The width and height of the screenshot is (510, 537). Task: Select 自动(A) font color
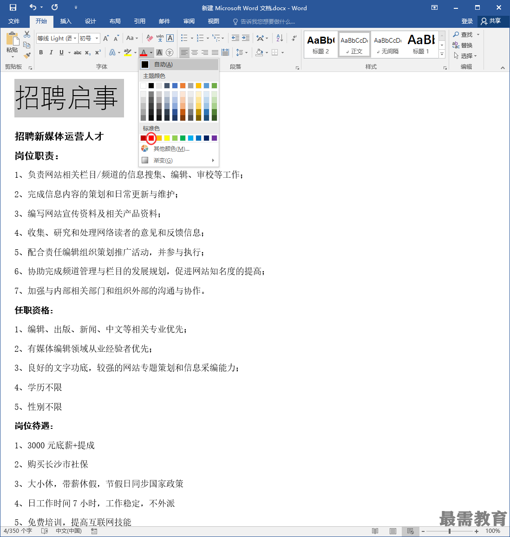click(x=178, y=65)
